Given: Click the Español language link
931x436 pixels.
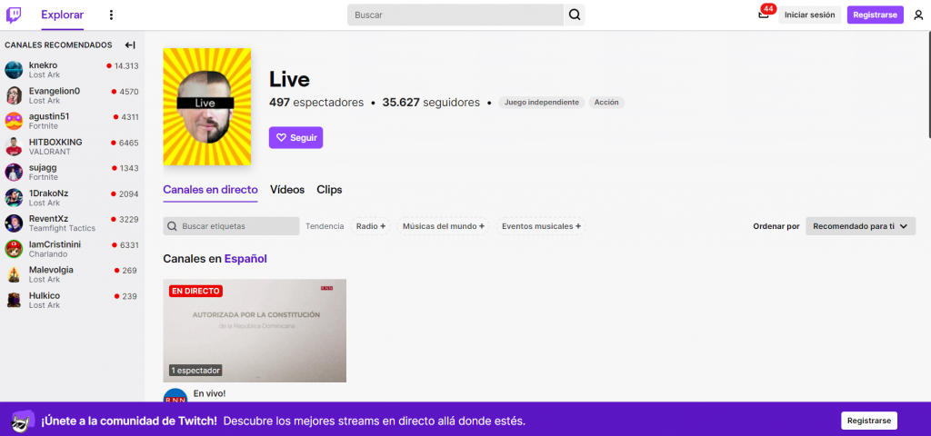Looking at the screenshot, I should coord(245,259).
